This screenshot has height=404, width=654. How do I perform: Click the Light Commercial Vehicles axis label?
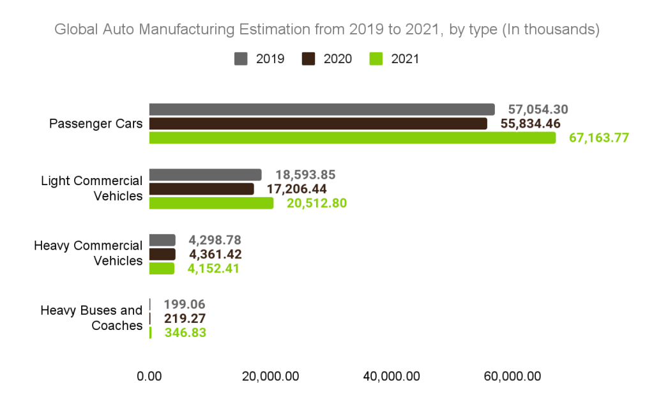pos(93,188)
